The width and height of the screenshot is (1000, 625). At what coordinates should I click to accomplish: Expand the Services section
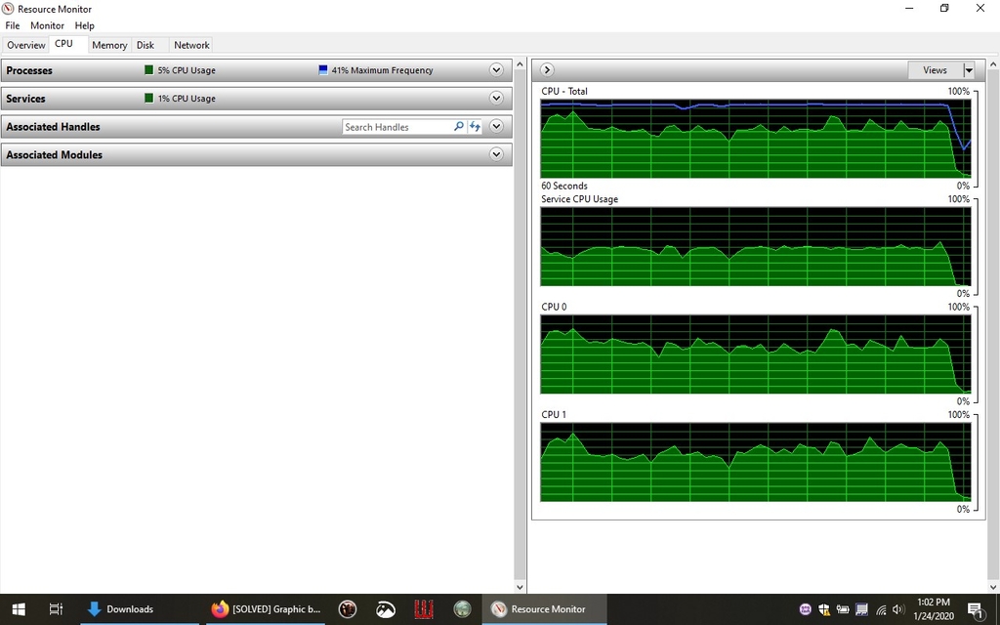pyautogui.click(x=496, y=99)
